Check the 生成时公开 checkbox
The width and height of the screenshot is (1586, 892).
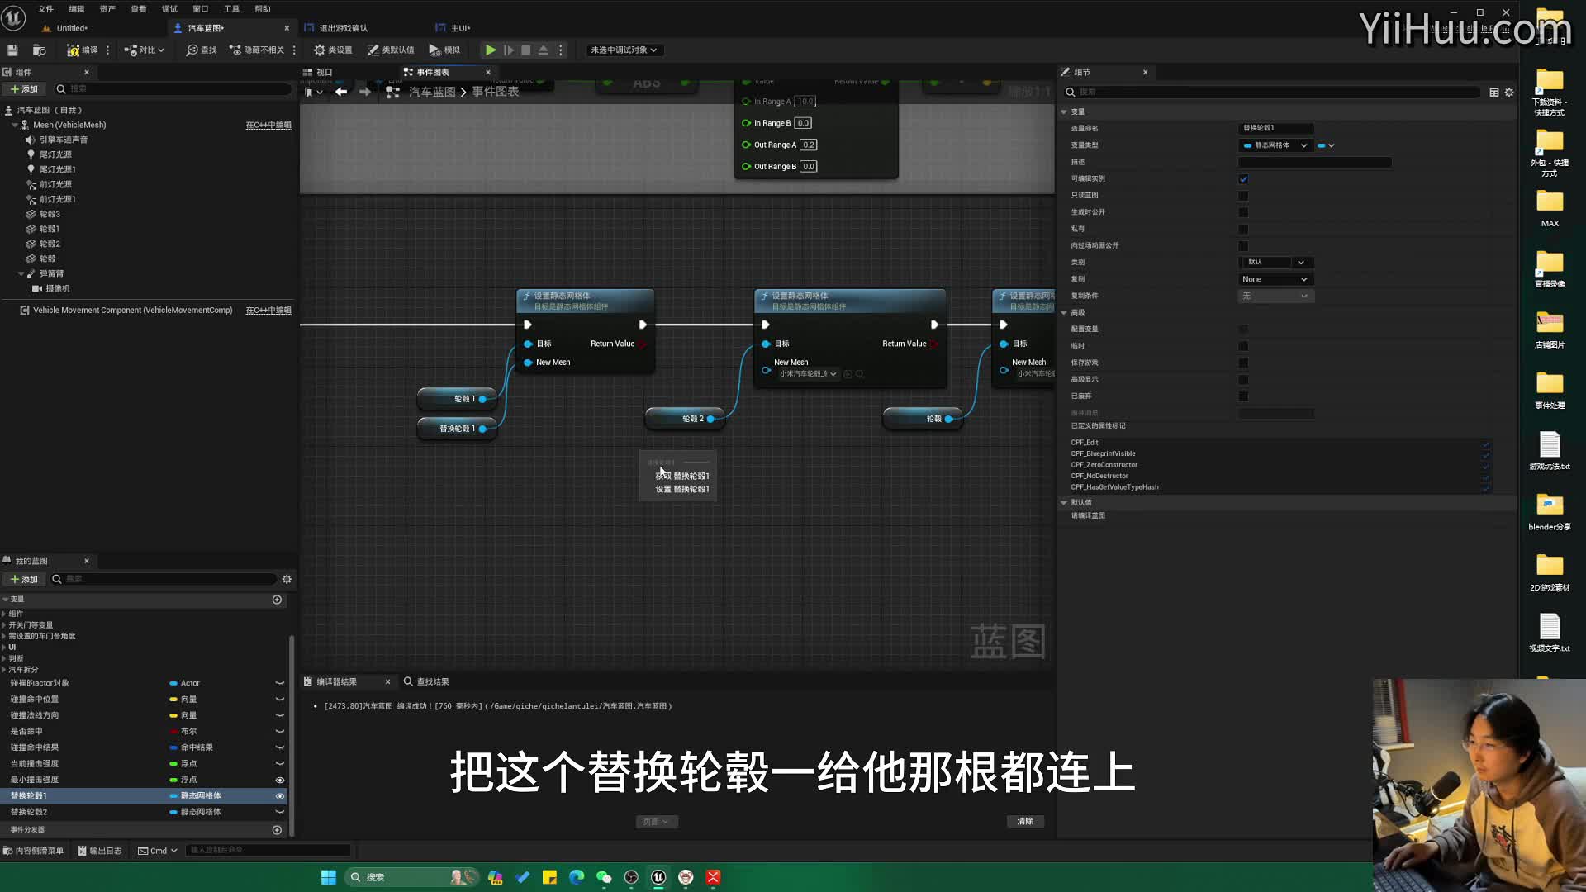pos(1243,212)
